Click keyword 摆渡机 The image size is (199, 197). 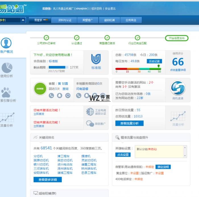pos(86,156)
